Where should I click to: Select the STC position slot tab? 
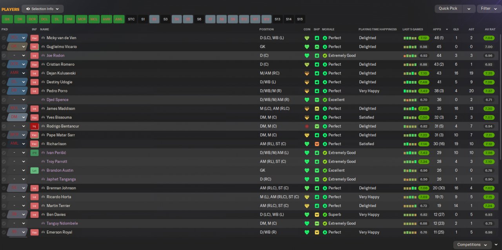(131, 19)
